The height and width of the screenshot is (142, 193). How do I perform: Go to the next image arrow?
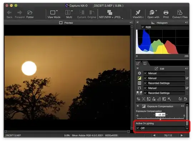click(182, 135)
